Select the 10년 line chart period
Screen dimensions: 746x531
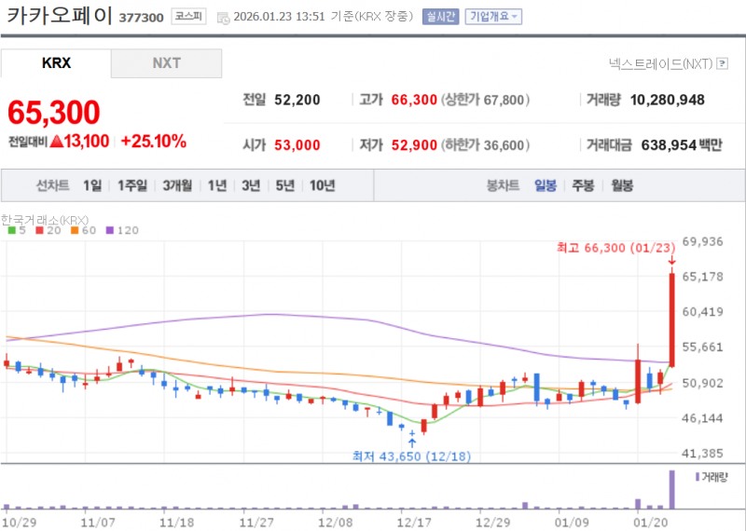[x=322, y=185]
